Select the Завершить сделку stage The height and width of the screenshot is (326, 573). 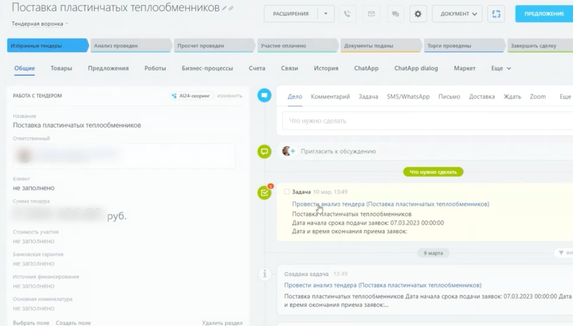coord(540,46)
